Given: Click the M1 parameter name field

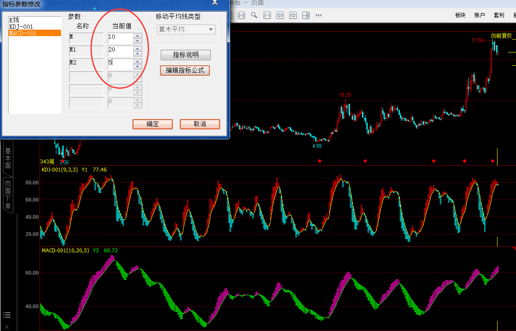Looking at the screenshot, I should coord(86,51).
